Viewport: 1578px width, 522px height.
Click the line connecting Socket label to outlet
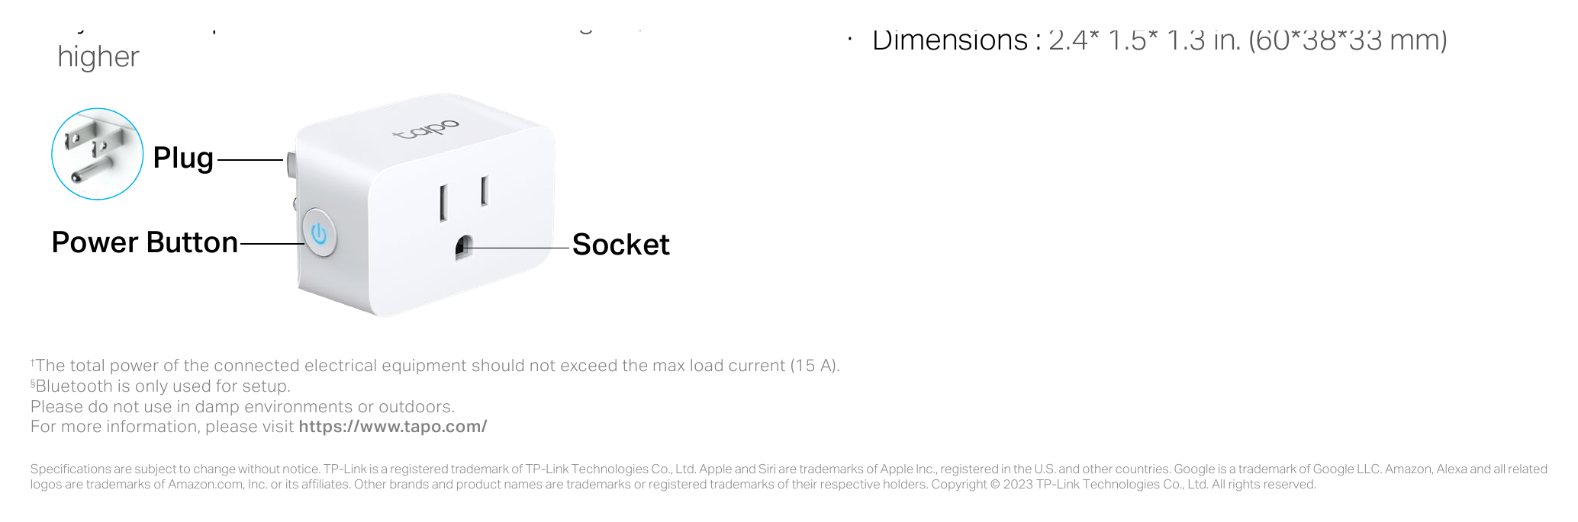point(518,248)
